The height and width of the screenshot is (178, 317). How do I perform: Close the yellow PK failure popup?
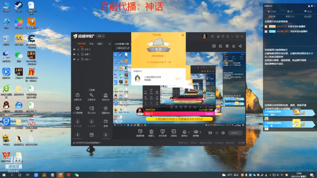[x=183, y=35]
